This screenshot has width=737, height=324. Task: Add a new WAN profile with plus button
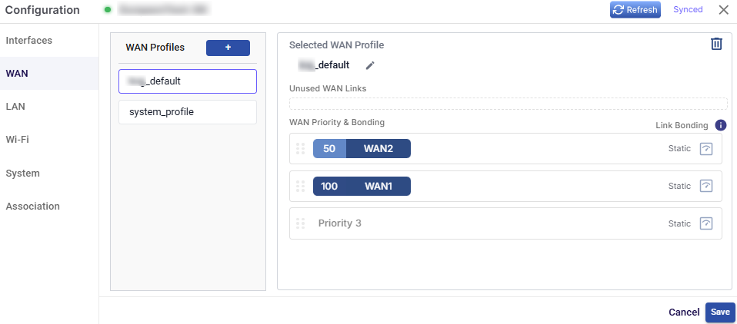click(x=228, y=48)
